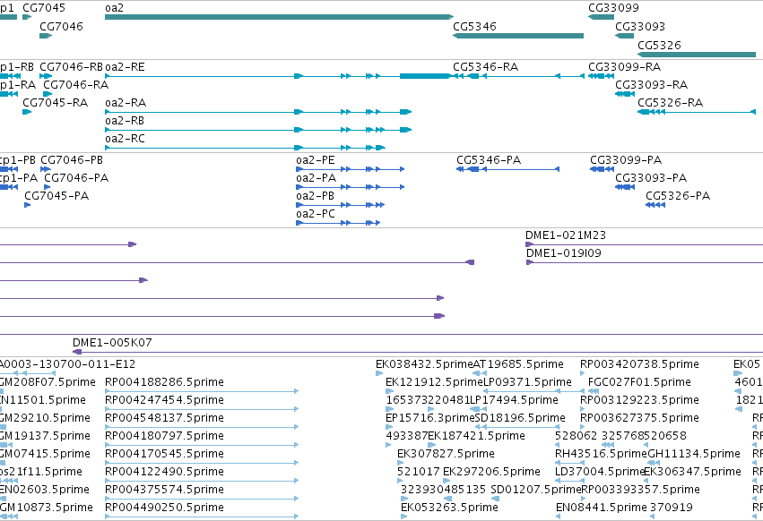
Task: Select the oa2-PB protein label
Action: pyautogui.click(x=316, y=196)
